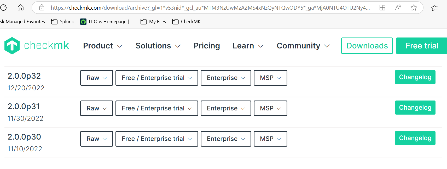Expand the Solutions menu
The image size is (447, 169).
[x=158, y=46]
